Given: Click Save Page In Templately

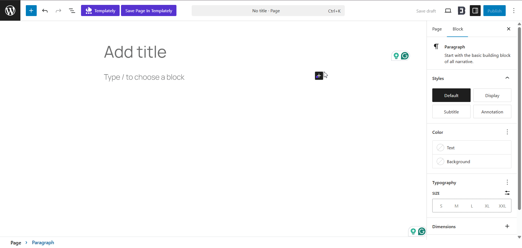Looking at the screenshot, I should pyautogui.click(x=149, y=11).
